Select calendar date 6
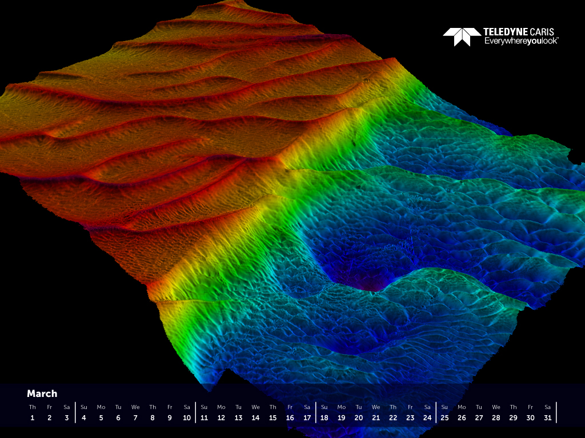 118,418
